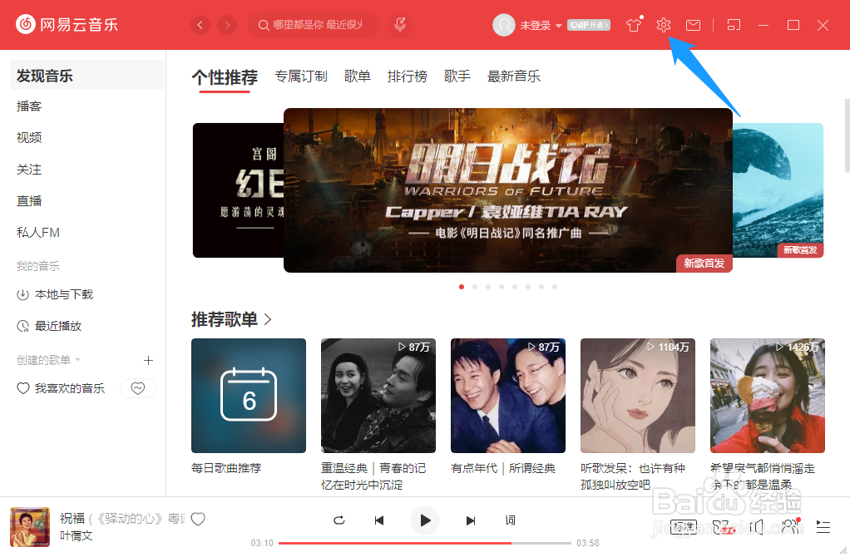Open 我喜欢的音乐 playlist
This screenshot has height=557, width=850.
tap(60, 388)
